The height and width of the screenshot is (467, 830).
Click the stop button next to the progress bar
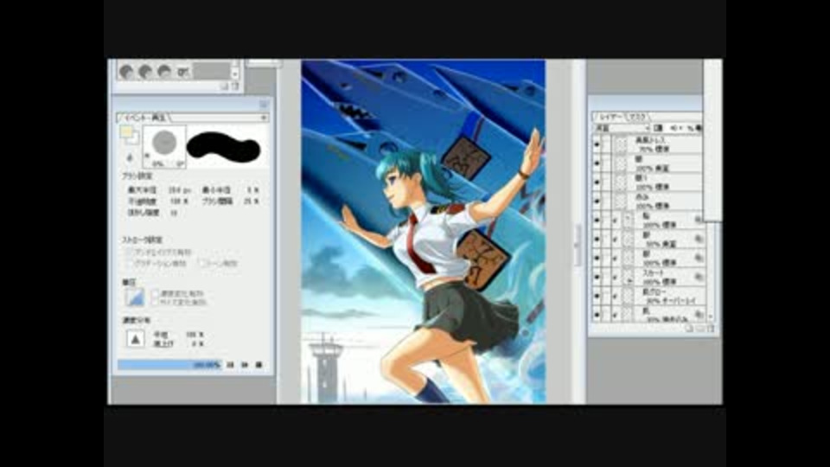click(259, 365)
